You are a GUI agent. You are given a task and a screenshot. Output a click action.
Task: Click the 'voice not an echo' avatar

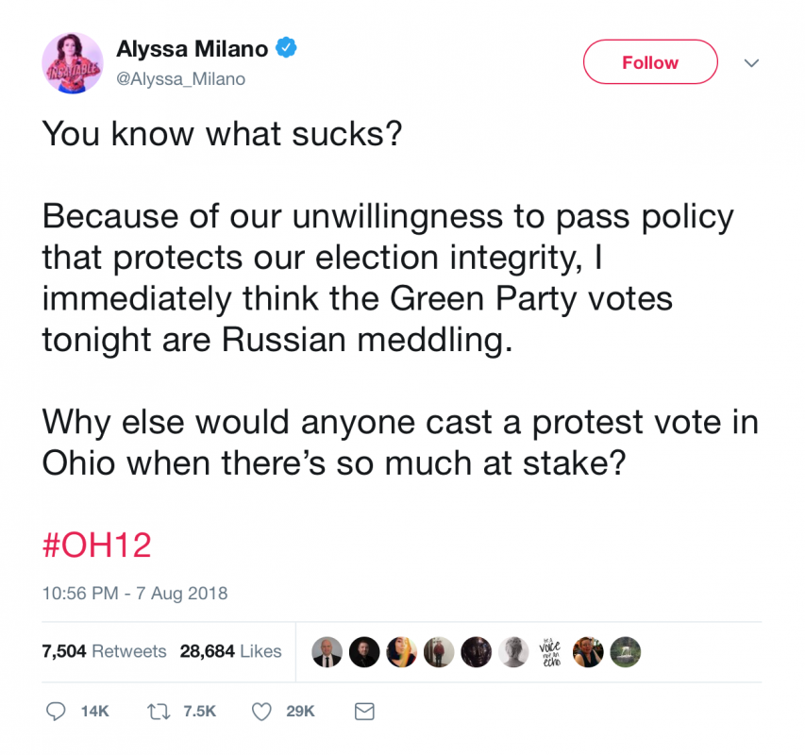tap(550, 652)
